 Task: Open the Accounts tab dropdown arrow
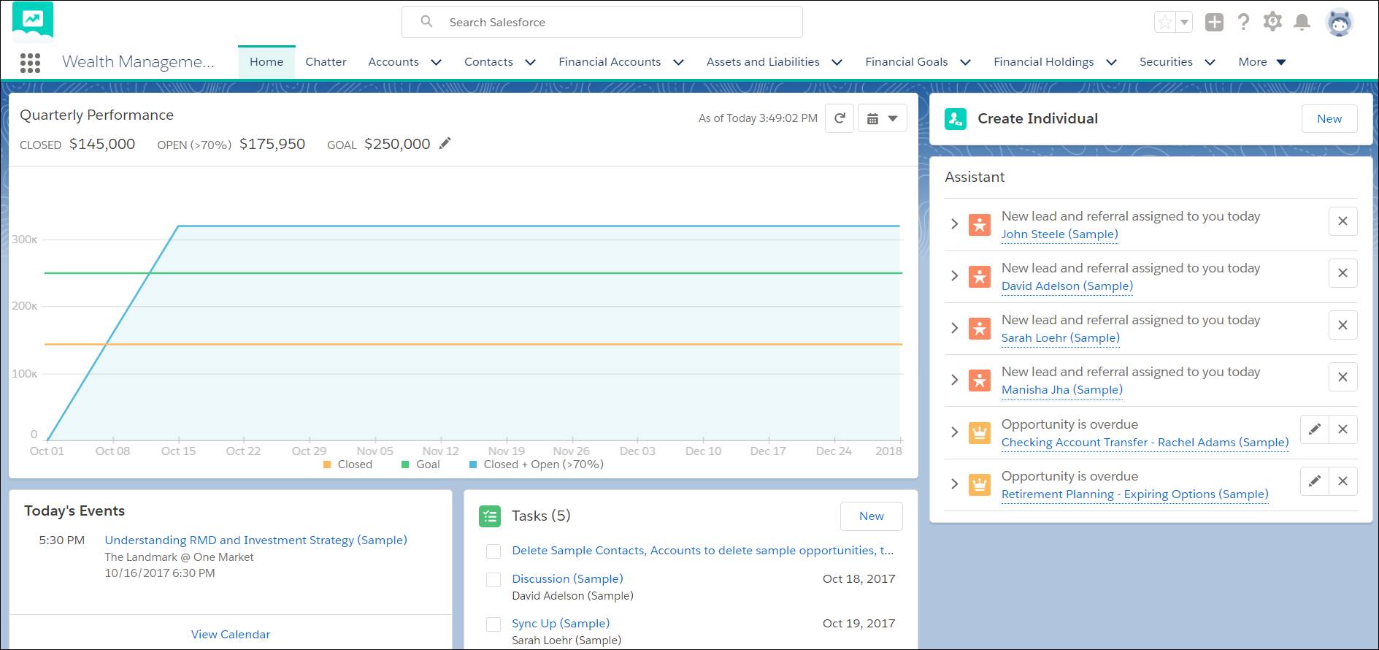[x=437, y=63]
